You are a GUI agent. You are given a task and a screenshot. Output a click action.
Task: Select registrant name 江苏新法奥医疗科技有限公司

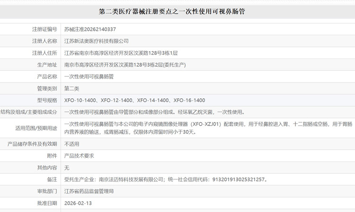tap(96, 41)
